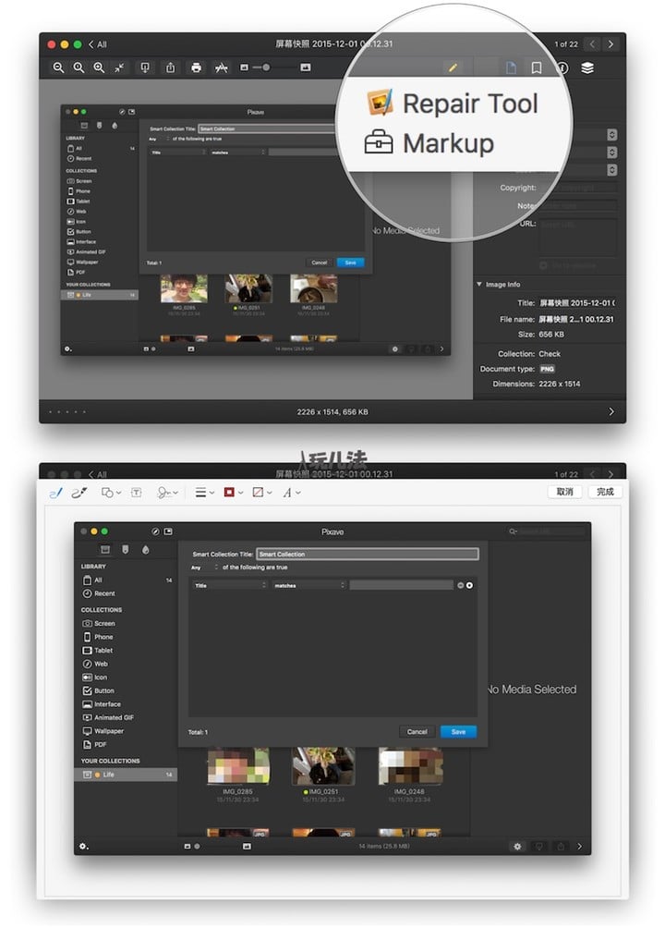Select the Text box tool in markup toolbar

[137, 493]
